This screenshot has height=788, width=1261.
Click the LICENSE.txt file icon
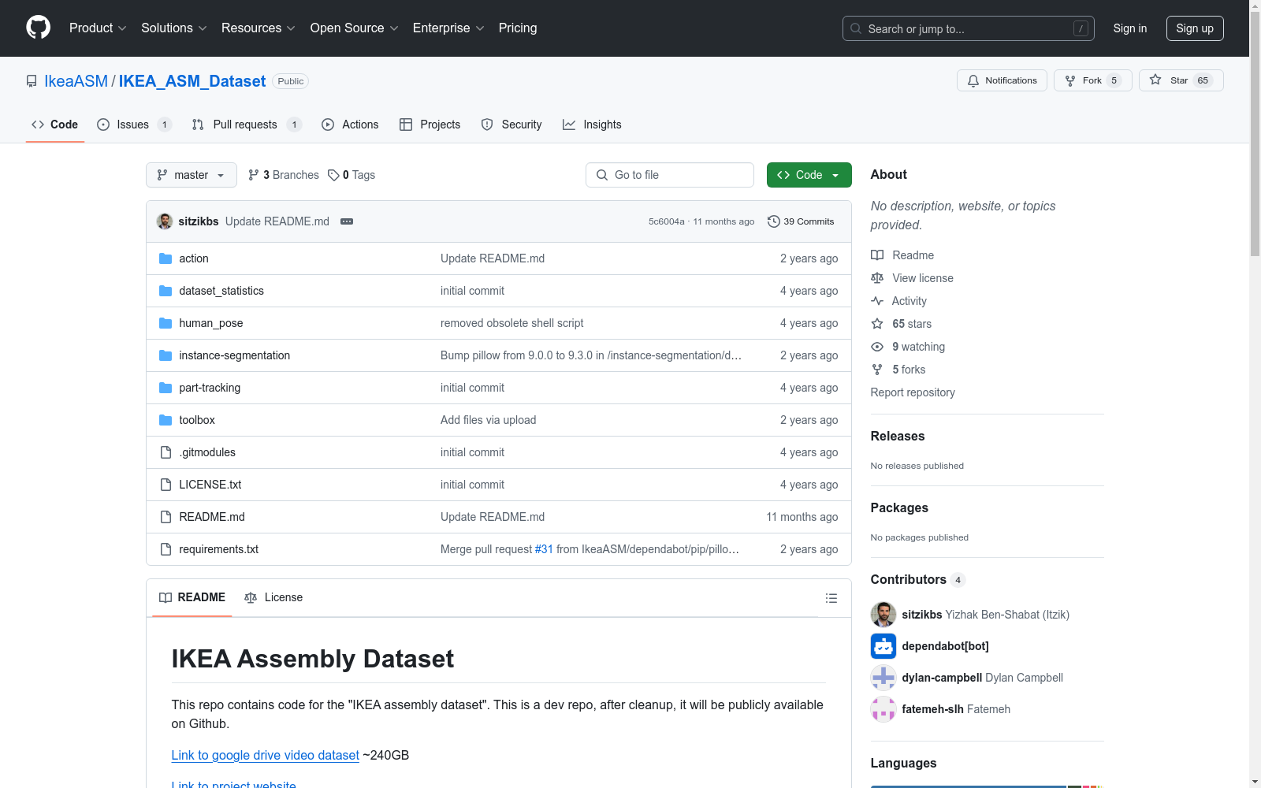[x=166, y=485]
